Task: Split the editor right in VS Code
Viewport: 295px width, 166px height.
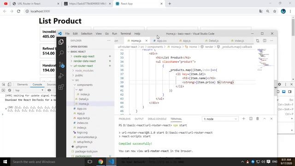Action: pos(265,41)
